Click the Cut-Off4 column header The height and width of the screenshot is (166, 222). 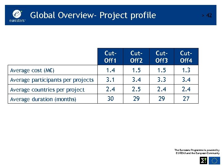186,57
